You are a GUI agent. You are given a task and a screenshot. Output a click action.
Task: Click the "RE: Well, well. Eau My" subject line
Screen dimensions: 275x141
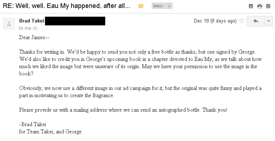(x=67, y=6)
